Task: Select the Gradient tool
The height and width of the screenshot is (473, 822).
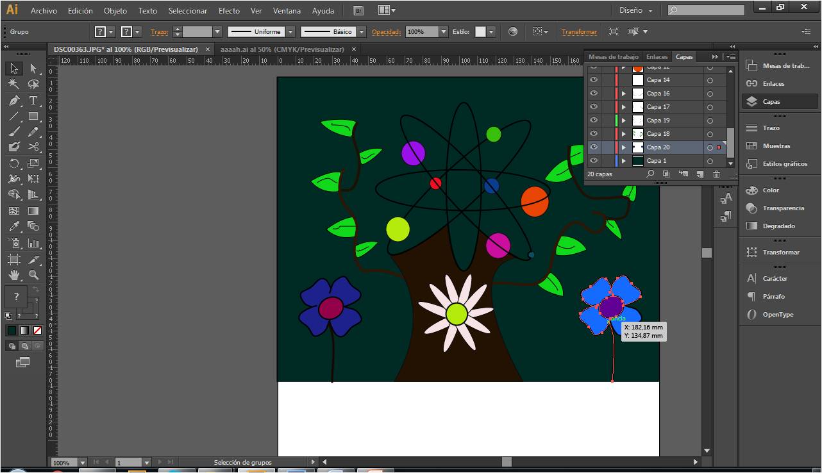Action: pos(33,210)
